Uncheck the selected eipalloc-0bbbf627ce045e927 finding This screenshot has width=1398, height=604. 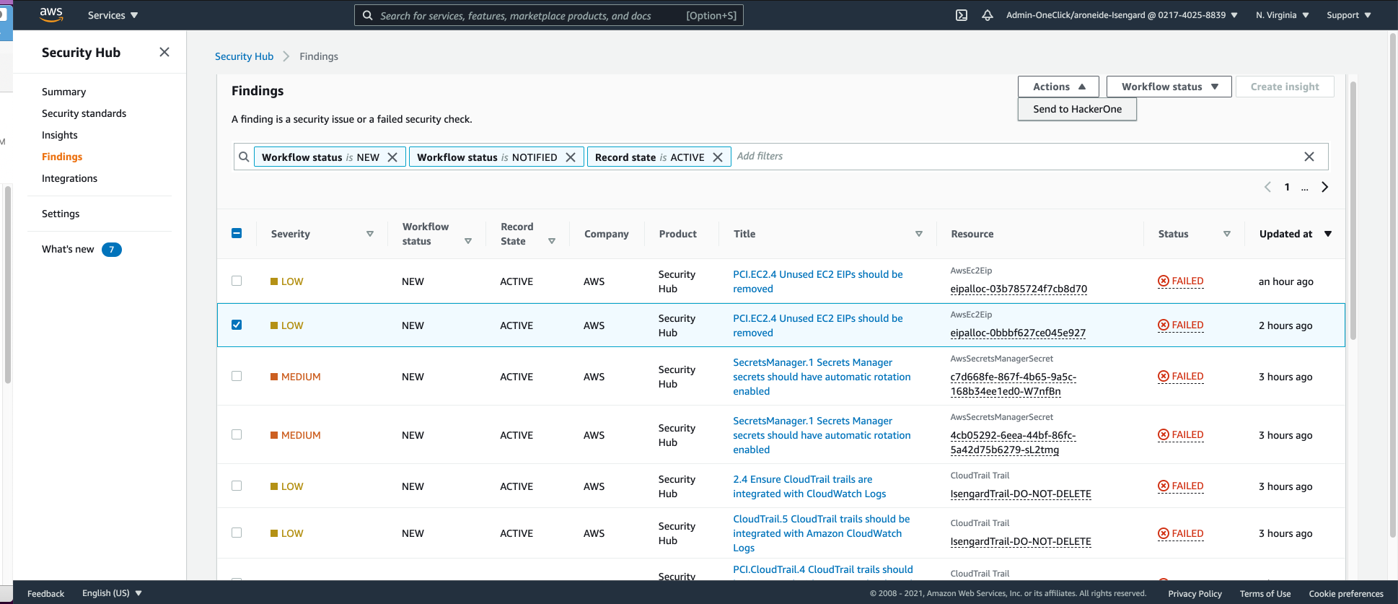237,325
